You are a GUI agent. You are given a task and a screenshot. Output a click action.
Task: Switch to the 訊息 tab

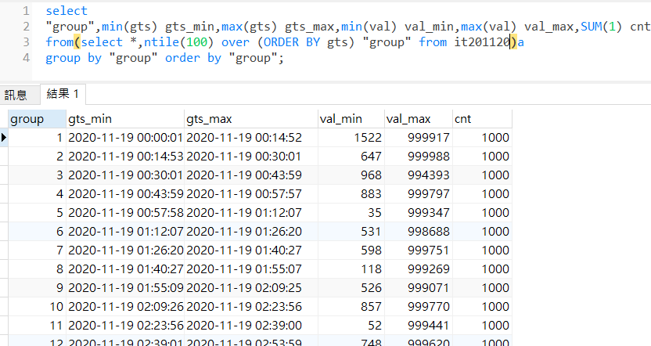click(x=16, y=95)
